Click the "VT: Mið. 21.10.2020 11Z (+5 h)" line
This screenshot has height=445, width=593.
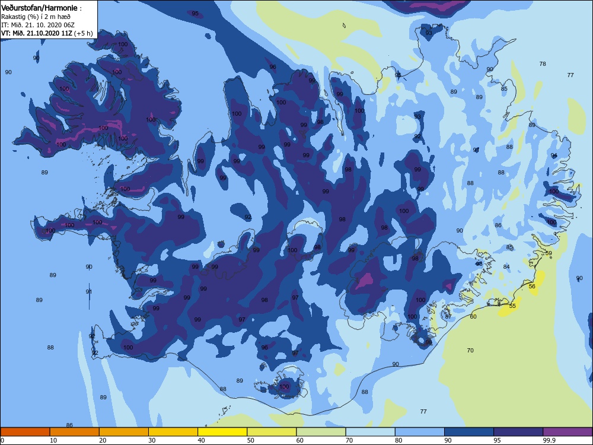click(47, 33)
